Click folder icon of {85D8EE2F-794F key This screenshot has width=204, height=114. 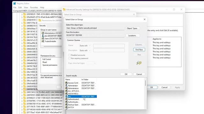pyautogui.click(x=25, y=14)
